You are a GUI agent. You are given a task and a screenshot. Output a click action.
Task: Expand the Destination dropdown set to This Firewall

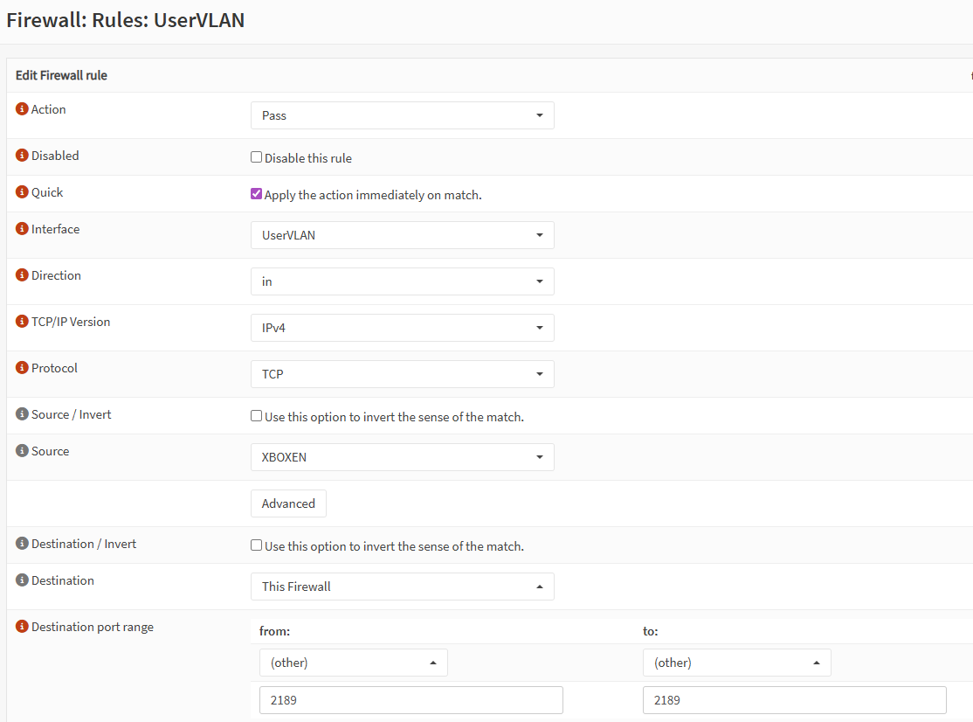402,587
